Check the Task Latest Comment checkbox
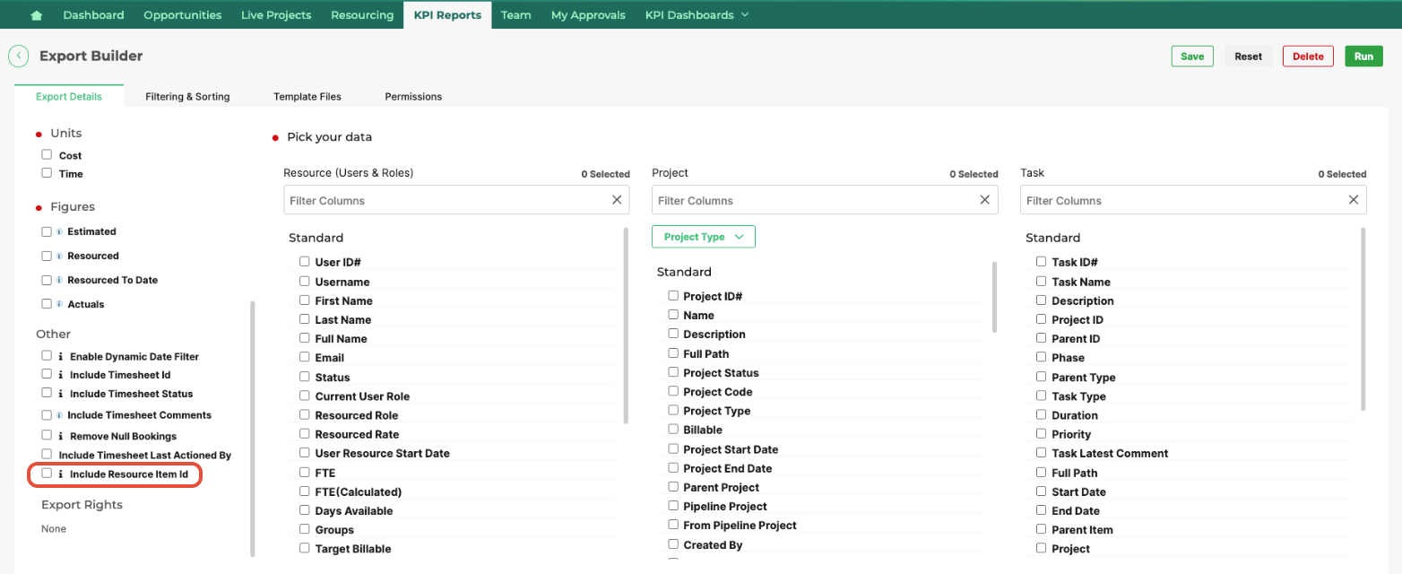The width and height of the screenshot is (1402, 574). click(1042, 453)
